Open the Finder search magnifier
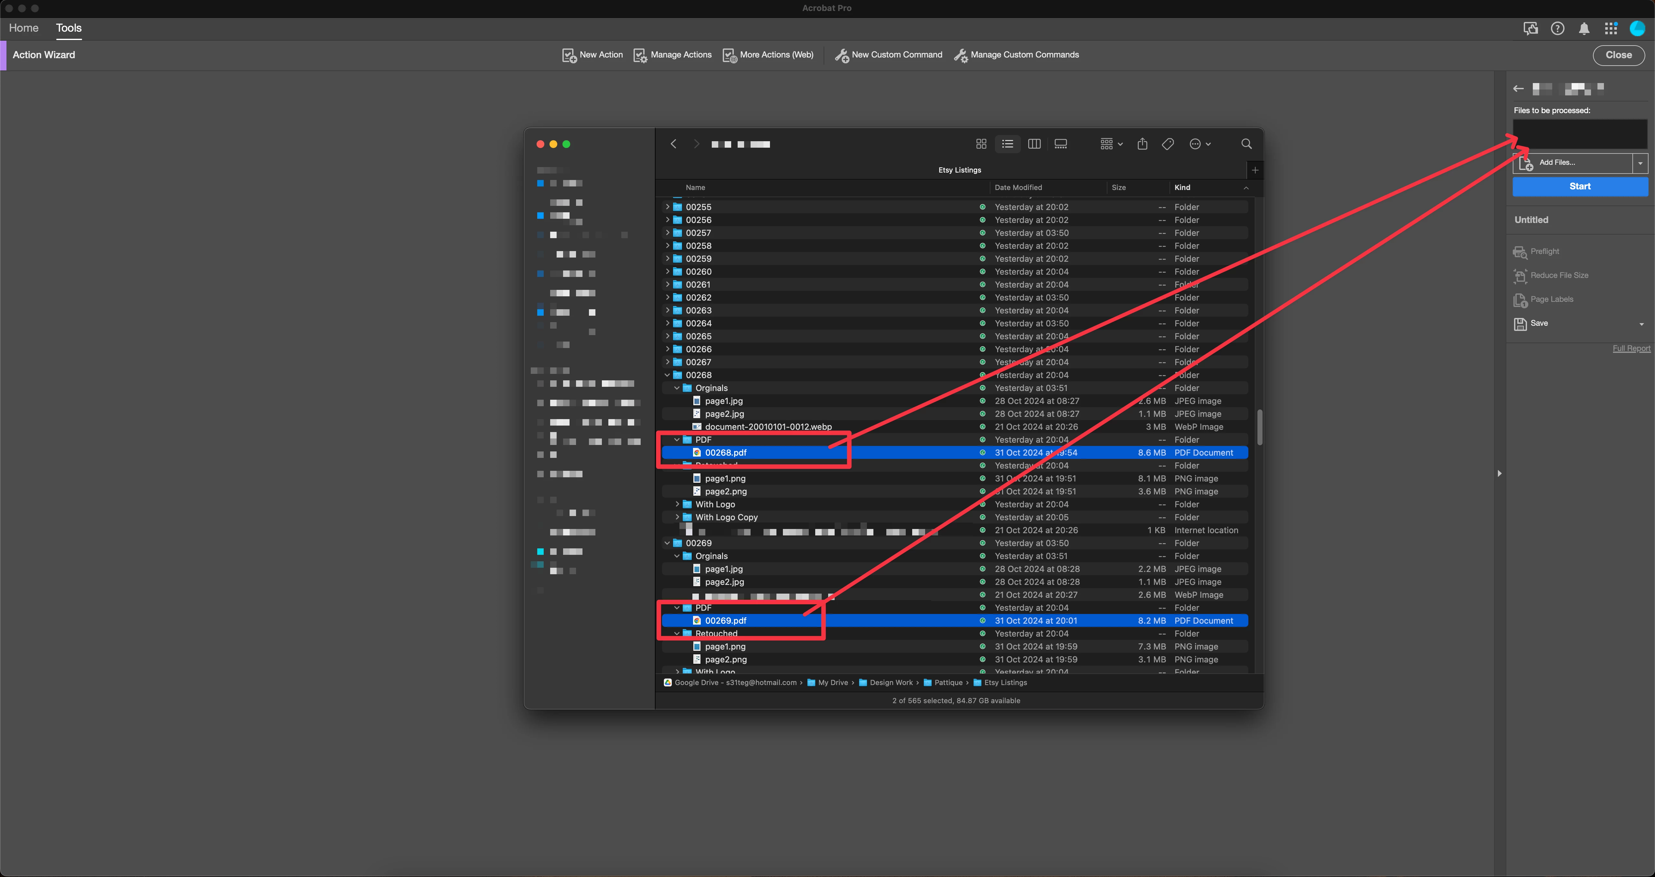Image resolution: width=1655 pixels, height=877 pixels. pyautogui.click(x=1246, y=144)
